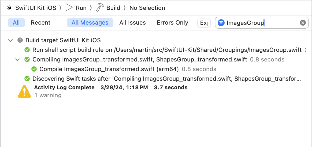This screenshot has height=147, width=312.
Task: Click the filter icon in search field
Action: point(221,23)
